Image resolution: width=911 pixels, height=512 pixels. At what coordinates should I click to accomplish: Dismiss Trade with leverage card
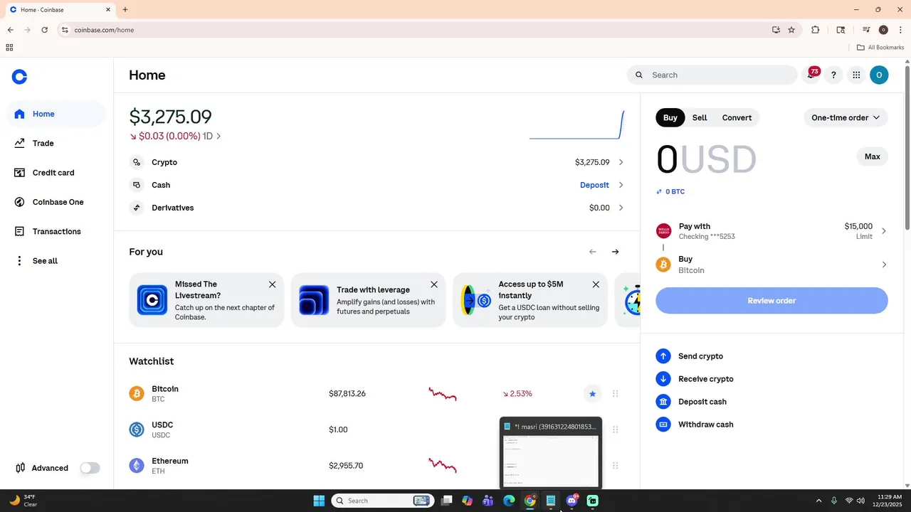(x=434, y=284)
